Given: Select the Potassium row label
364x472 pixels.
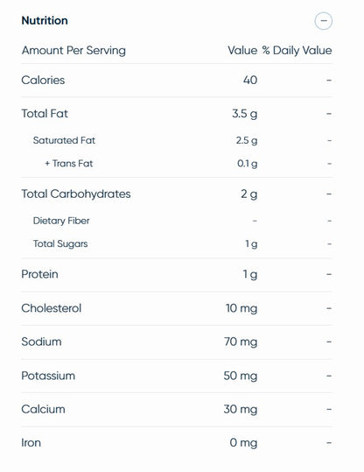Looking at the screenshot, I should pyautogui.click(x=48, y=376).
